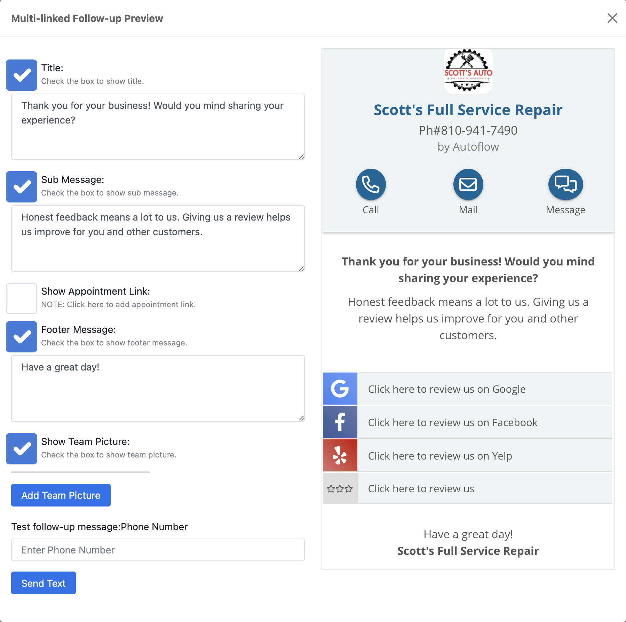Image resolution: width=626 pixels, height=622 pixels.
Task: Click the 'Scott's Full Service Repair' blue heading
Action: point(468,110)
